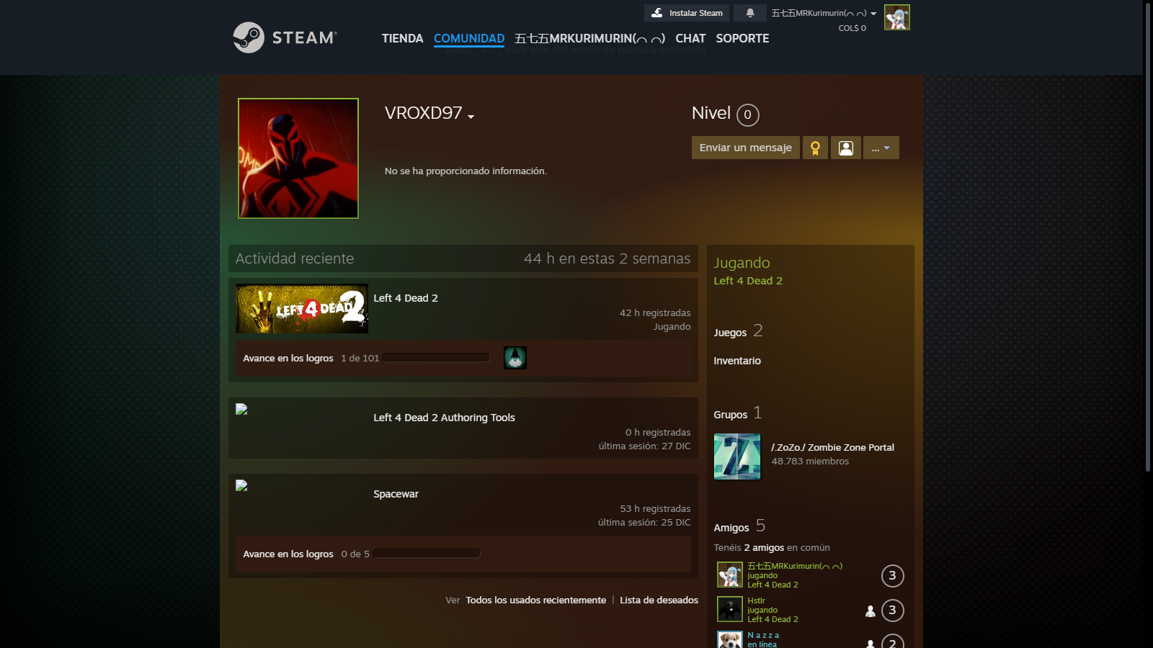
Task: Click broken image of Authoring Tools
Action: pyautogui.click(x=241, y=409)
